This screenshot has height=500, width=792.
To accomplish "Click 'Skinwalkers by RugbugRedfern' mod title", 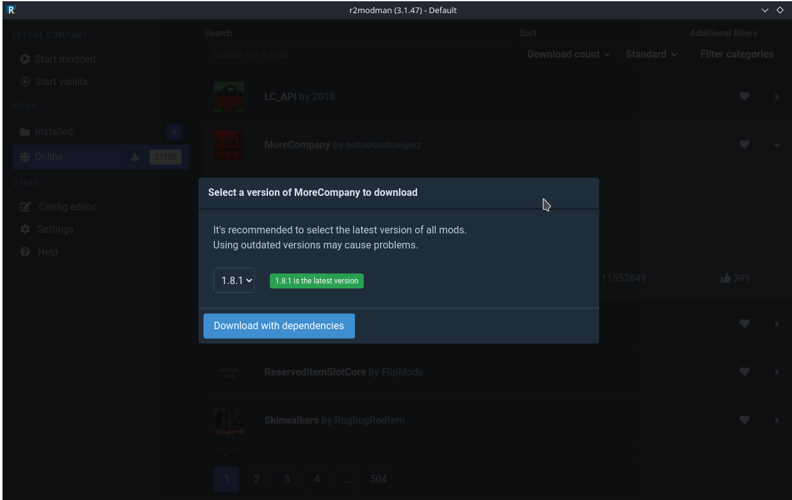I will pyautogui.click(x=334, y=421).
